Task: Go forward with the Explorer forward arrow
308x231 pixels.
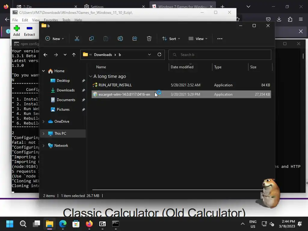Action: pos(56,55)
